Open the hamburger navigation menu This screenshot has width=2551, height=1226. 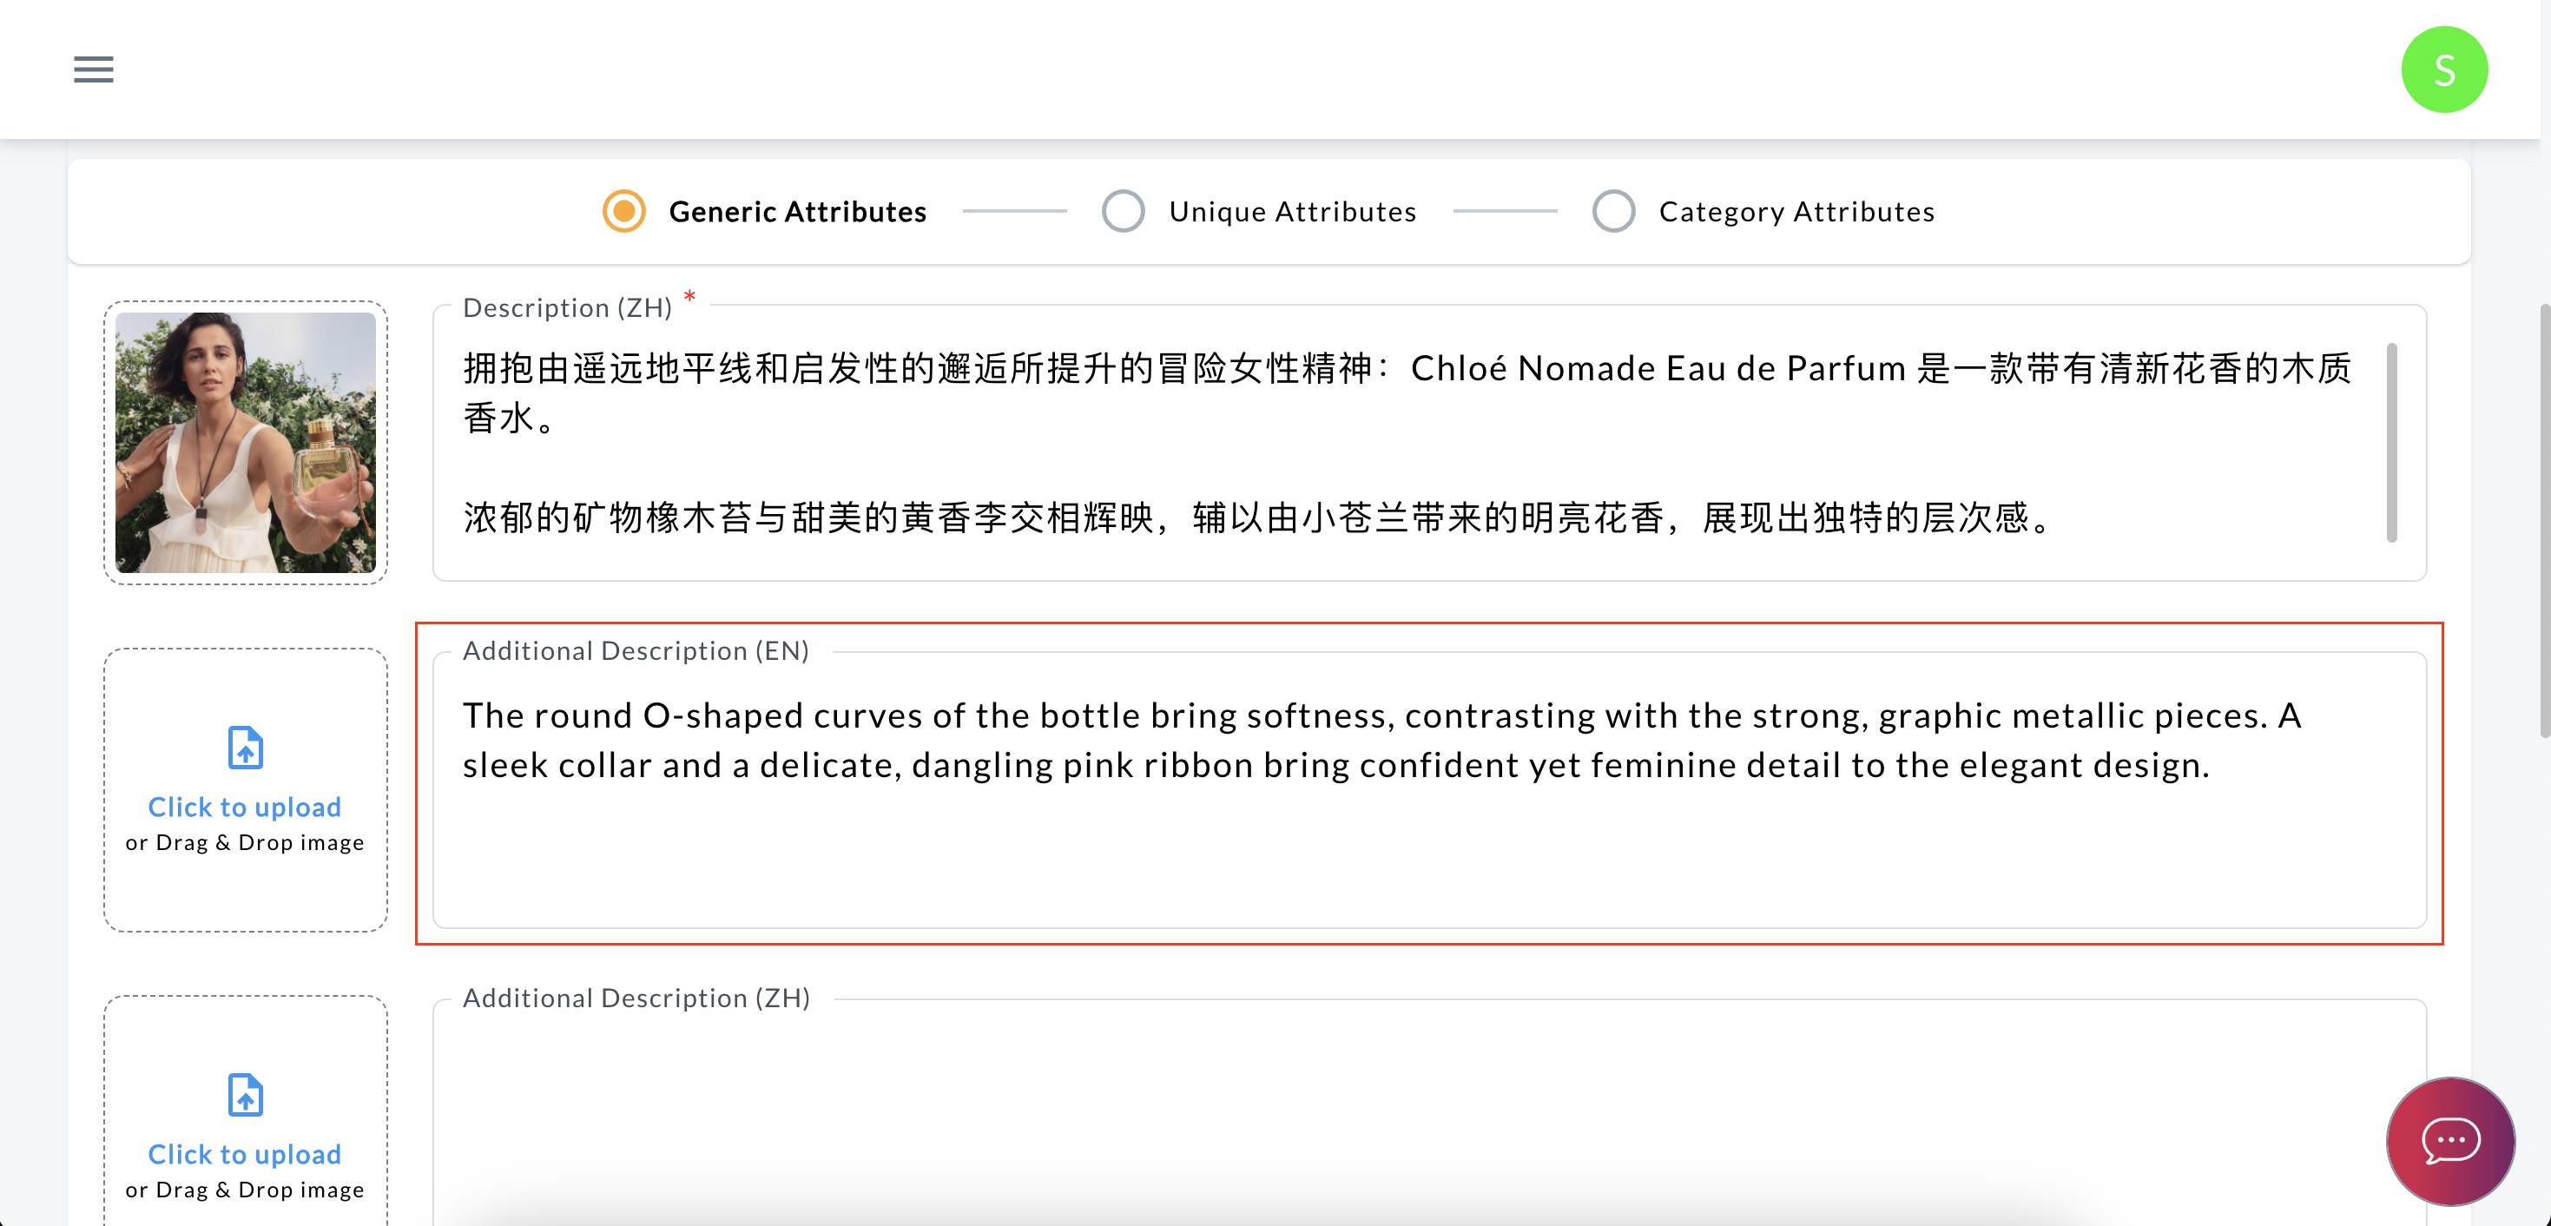pyautogui.click(x=93, y=69)
